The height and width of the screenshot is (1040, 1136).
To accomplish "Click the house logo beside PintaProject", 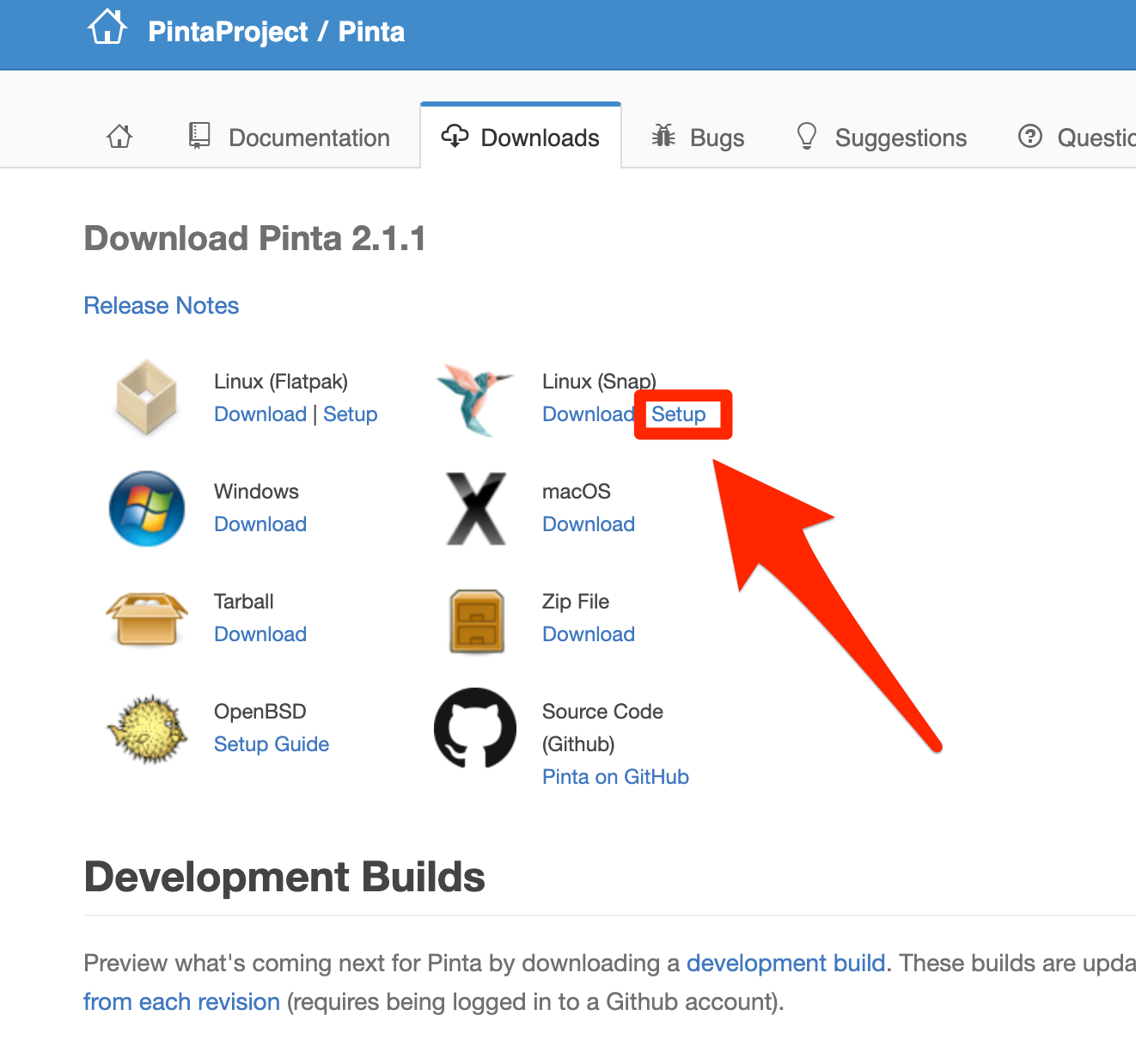I will coord(107,28).
